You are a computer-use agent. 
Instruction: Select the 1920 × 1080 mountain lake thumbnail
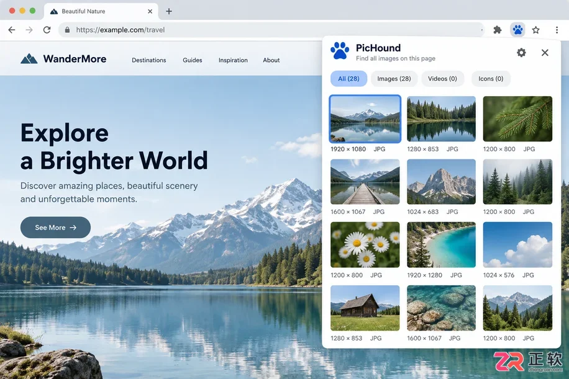(x=365, y=119)
